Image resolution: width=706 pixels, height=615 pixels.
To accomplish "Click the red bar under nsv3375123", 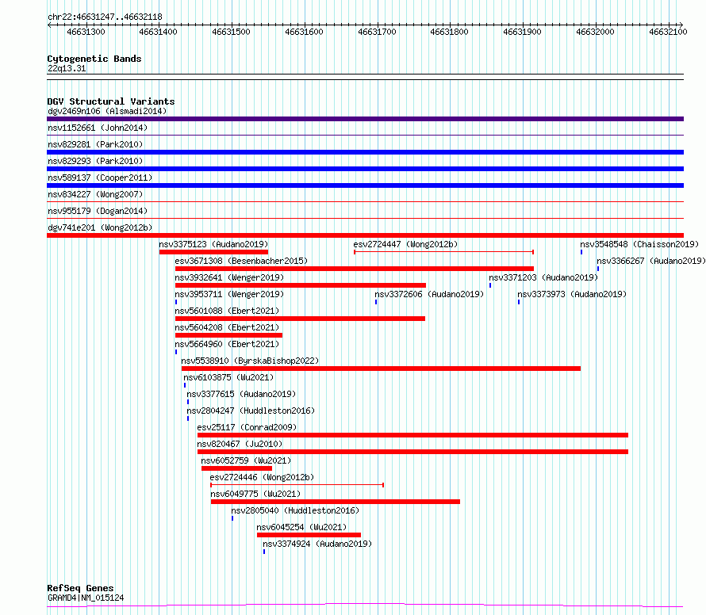I will point(213,252).
